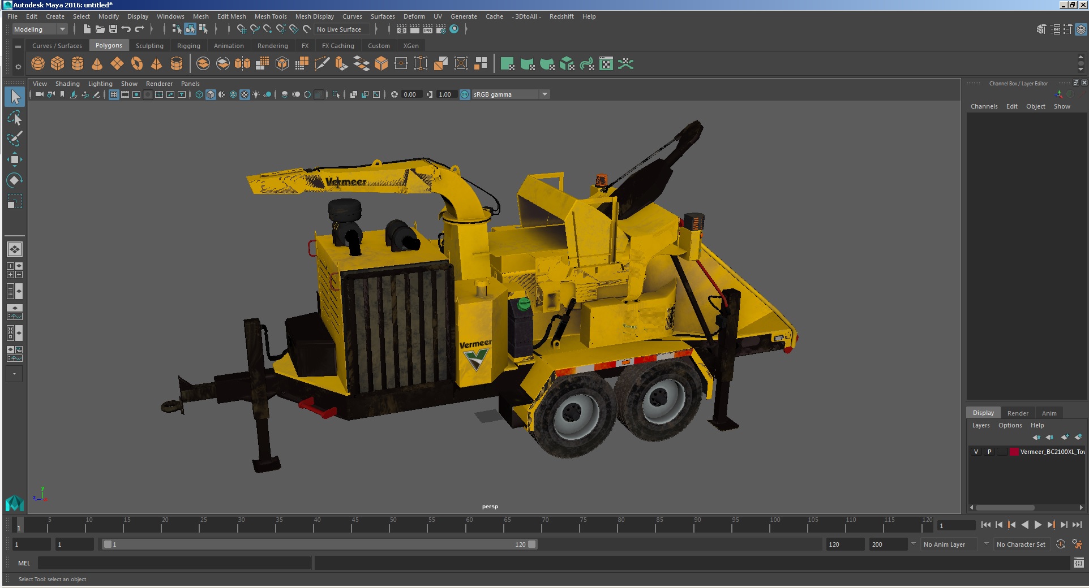Toggle textured display in viewport toolbar
This screenshot has height=588, width=1089.
245,94
